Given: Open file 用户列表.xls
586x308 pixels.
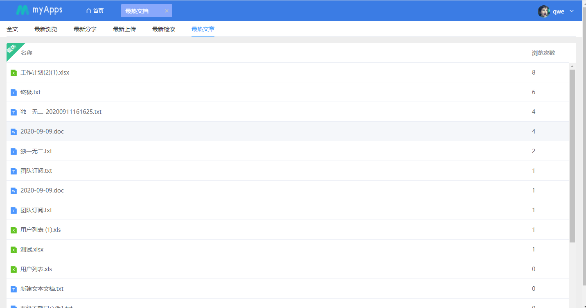Looking at the screenshot, I should tap(36, 269).
